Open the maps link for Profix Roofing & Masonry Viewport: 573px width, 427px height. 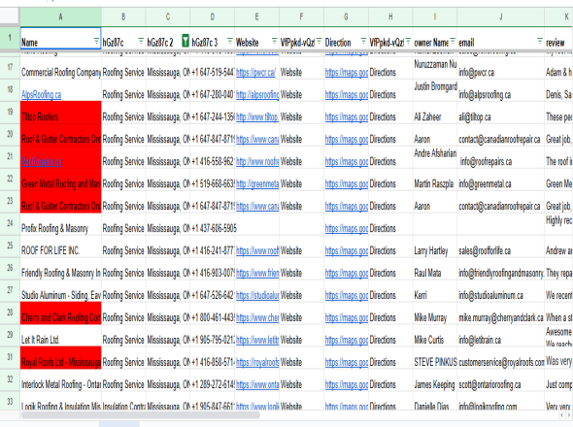click(x=347, y=229)
